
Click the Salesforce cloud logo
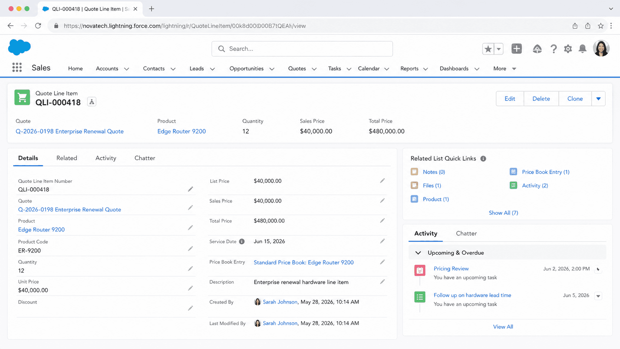tap(19, 47)
